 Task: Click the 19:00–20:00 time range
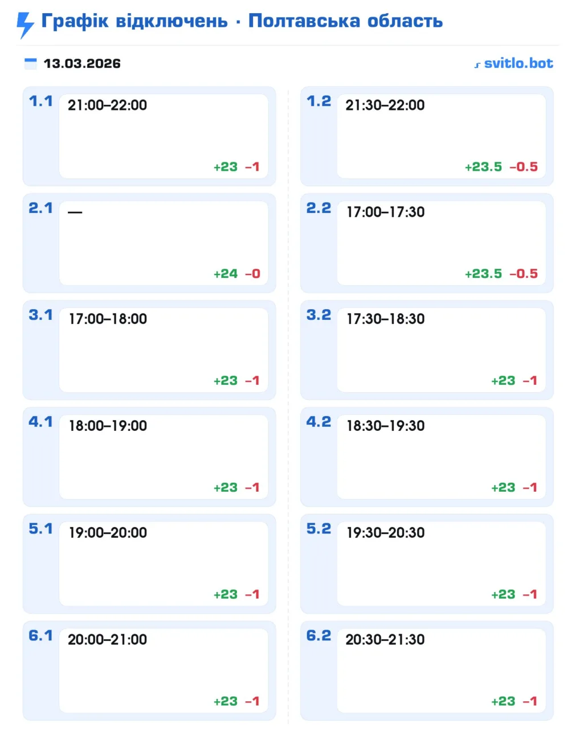108,533
